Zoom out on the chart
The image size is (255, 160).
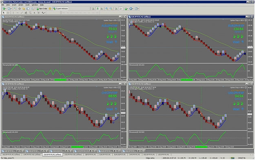click(x=111, y=9)
